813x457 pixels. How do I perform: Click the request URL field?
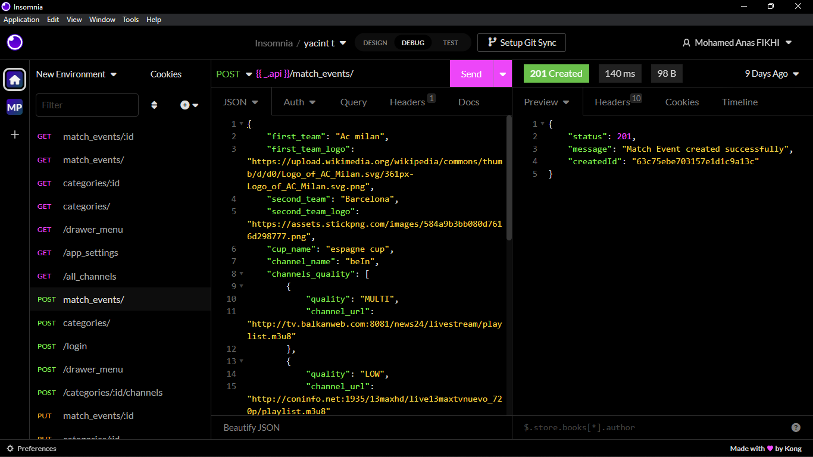(x=351, y=74)
